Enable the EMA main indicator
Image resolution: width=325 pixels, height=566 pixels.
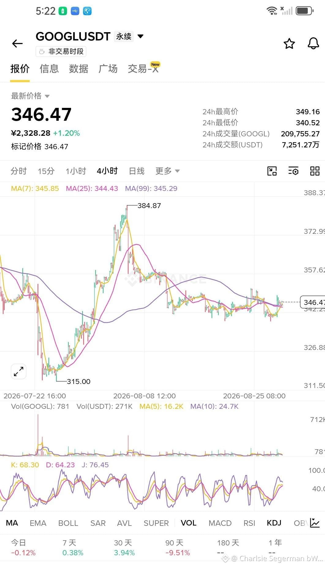pyautogui.click(x=38, y=523)
